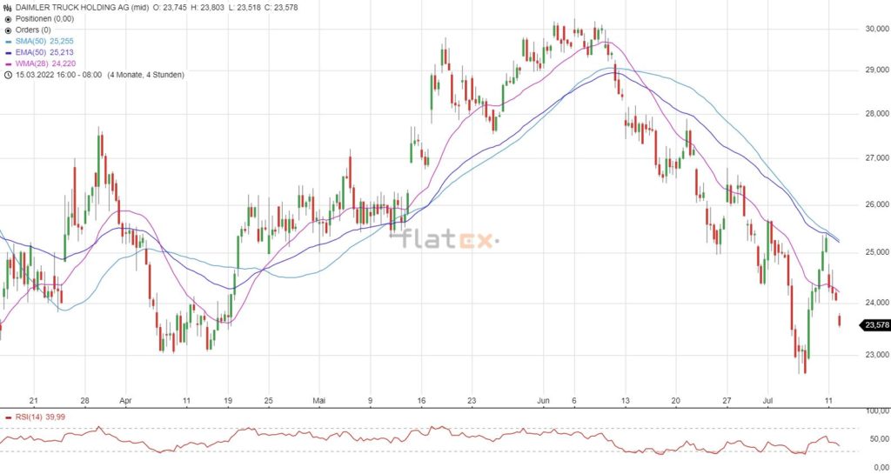Click the Orders (0) label text
Image resolution: width=891 pixels, height=474 pixels.
coord(33,30)
